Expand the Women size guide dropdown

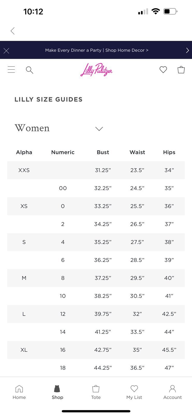click(x=59, y=128)
